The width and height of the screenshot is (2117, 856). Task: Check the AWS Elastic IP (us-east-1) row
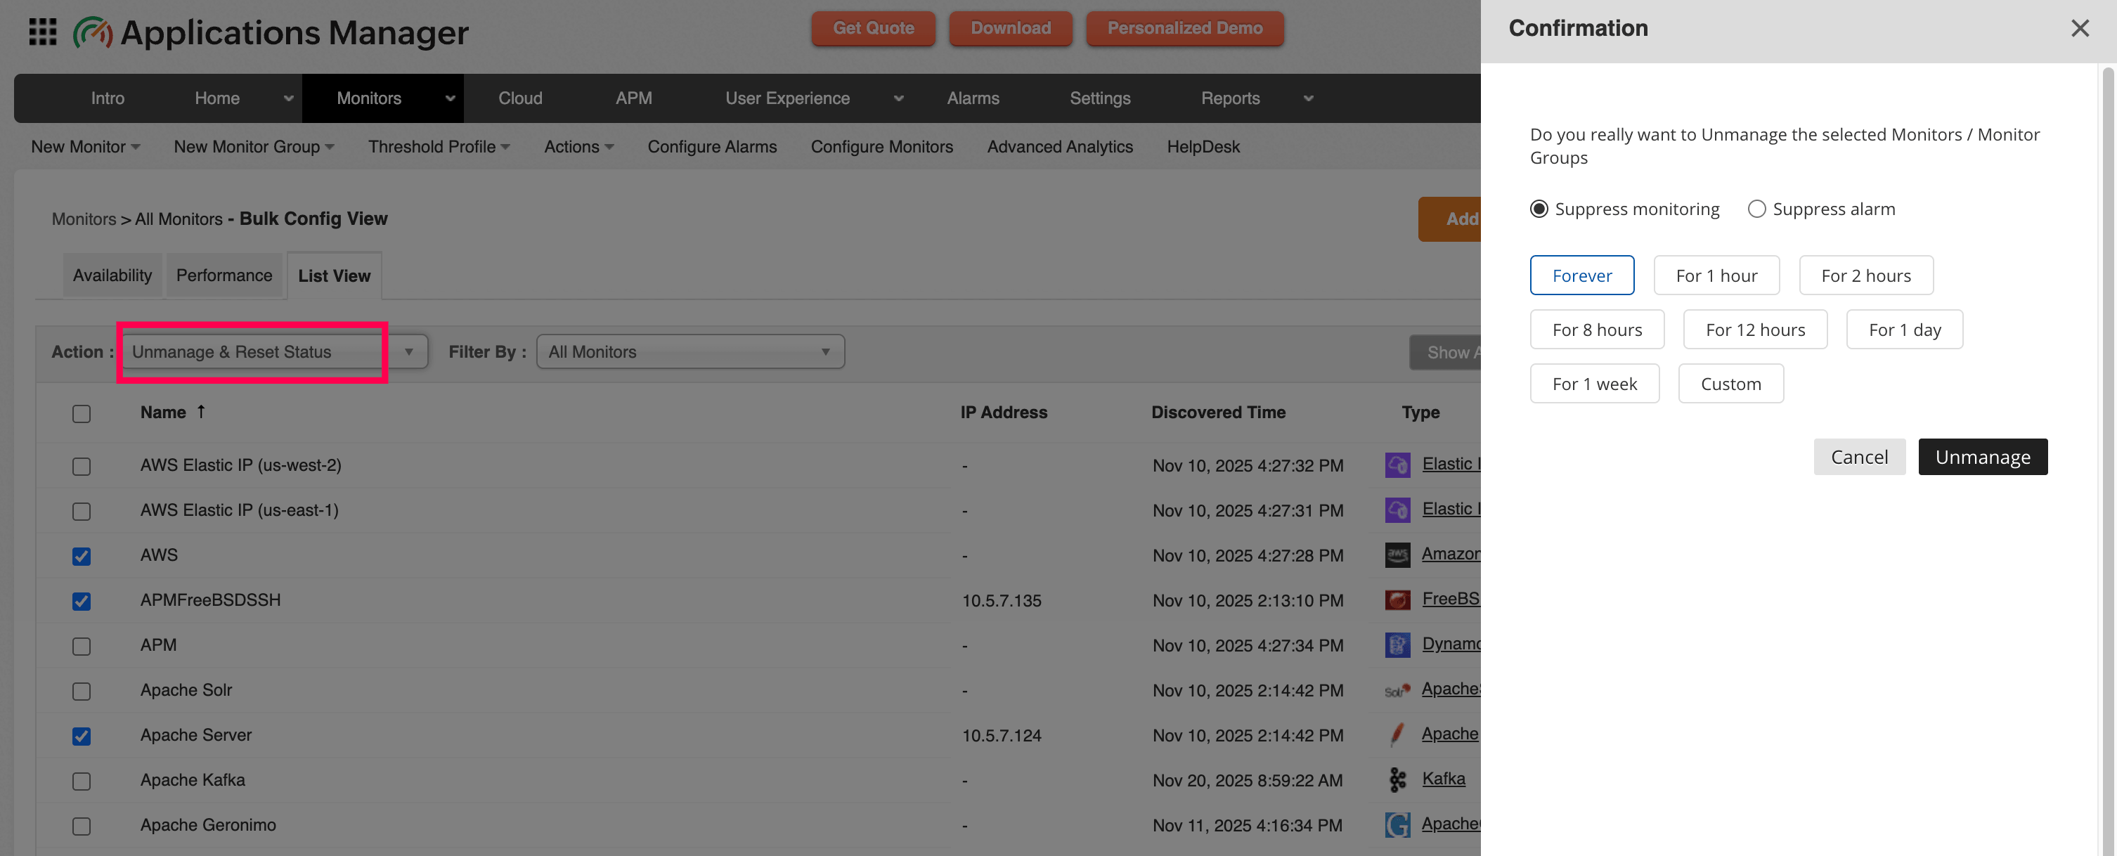pyautogui.click(x=82, y=512)
